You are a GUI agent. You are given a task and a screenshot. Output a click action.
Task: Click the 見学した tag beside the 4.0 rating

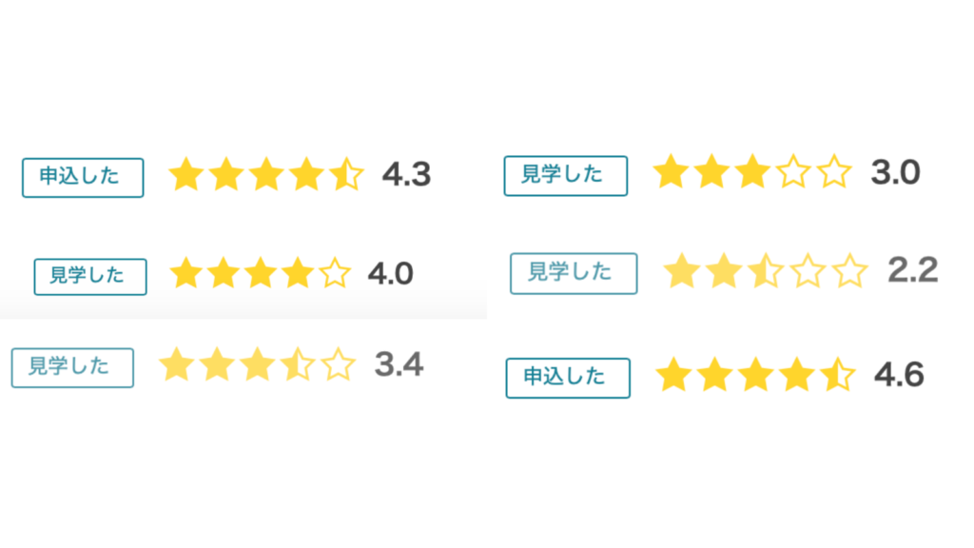(x=90, y=277)
